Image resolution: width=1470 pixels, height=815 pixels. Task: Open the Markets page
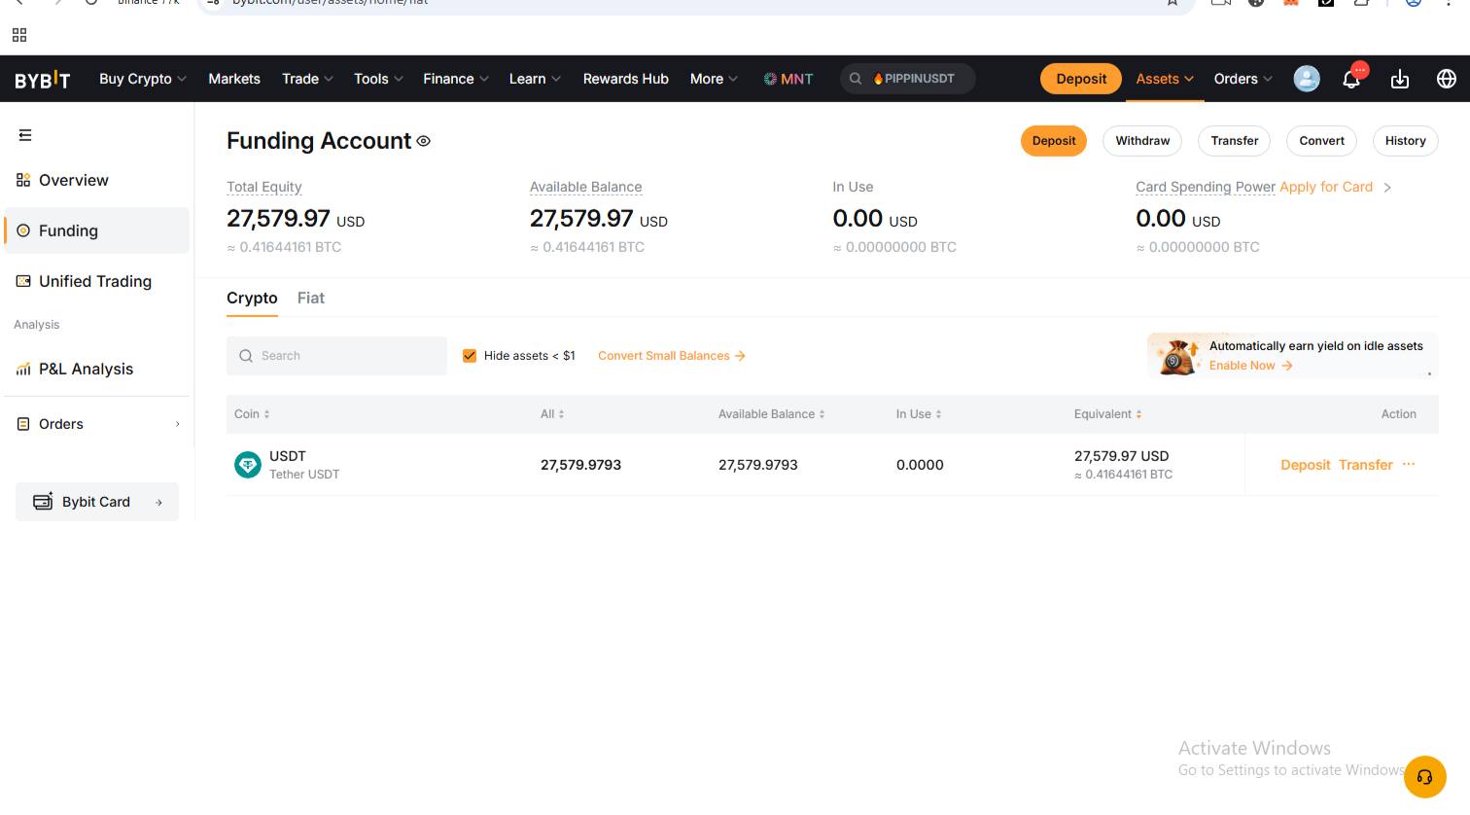pyautogui.click(x=234, y=79)
